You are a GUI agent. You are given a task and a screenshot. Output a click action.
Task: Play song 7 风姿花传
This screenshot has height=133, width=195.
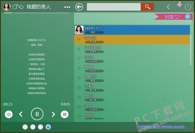(x=132, y=59)
